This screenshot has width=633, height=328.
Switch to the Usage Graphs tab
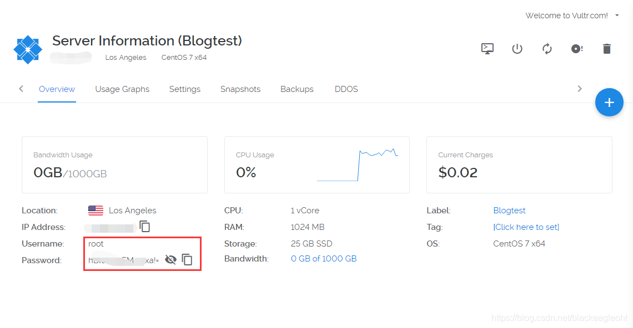122,89
